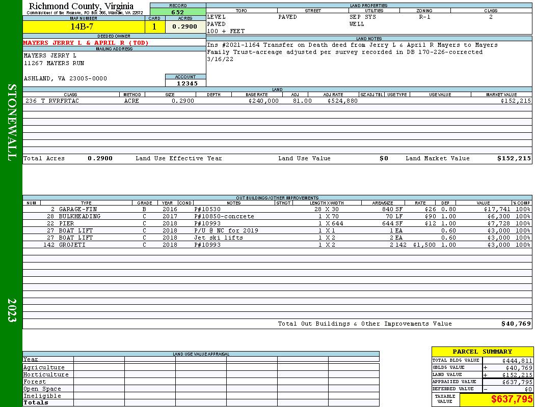
Task: Select the record number 652
Action: pyautogui.click(x=178, y=12)
